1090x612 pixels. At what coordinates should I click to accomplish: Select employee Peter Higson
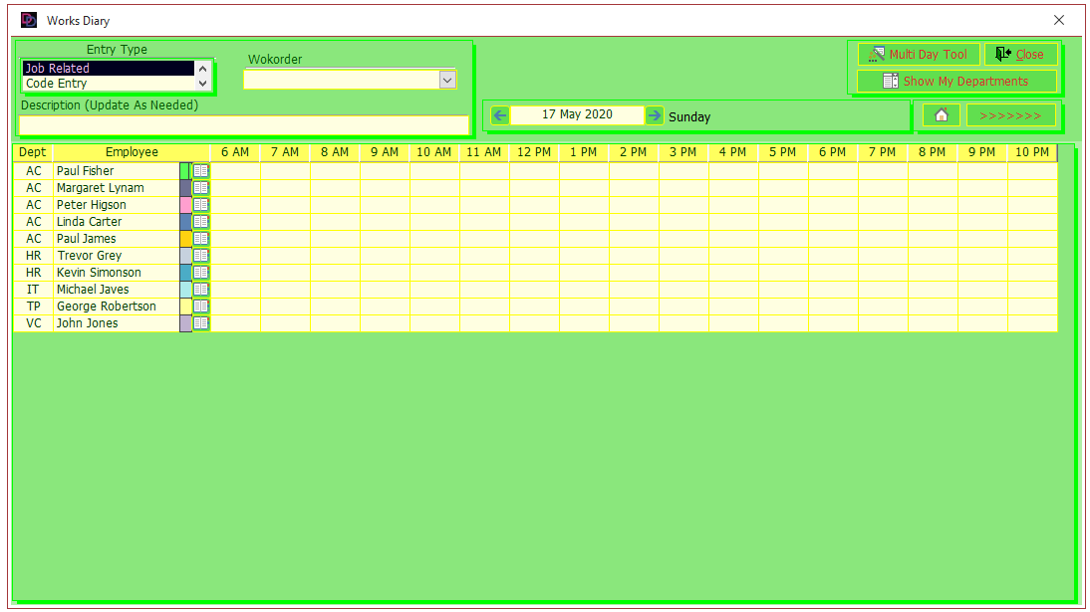point(117,205)
